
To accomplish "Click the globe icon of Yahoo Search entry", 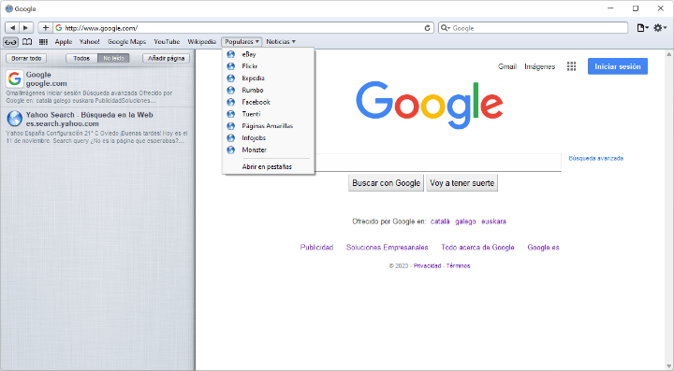I will [x=15, y=119].
